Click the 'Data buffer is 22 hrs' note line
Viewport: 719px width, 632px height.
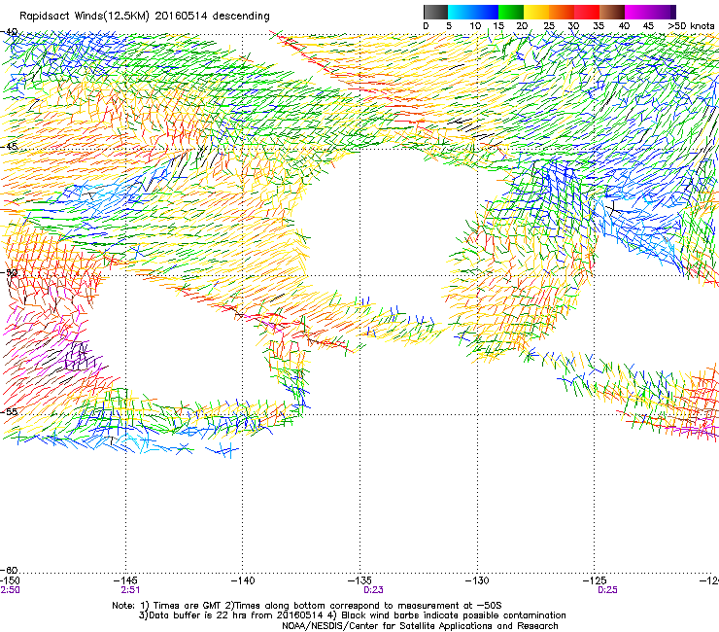[353, 615]
